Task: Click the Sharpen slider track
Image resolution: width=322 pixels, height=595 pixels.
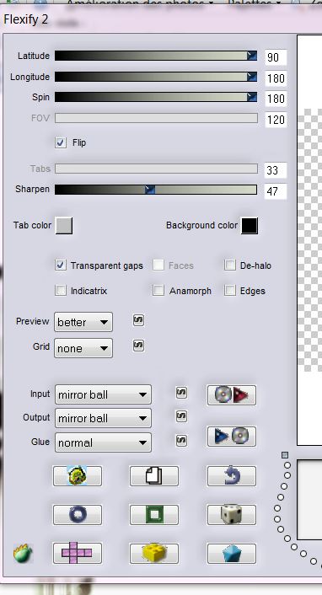Action: click(x=156, y=190)
